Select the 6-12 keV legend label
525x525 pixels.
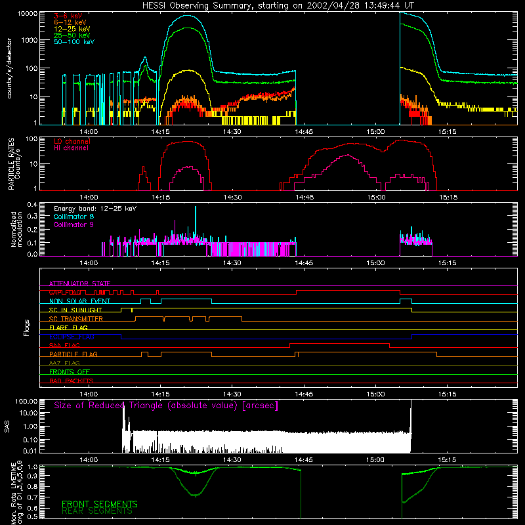pos(70,22)
